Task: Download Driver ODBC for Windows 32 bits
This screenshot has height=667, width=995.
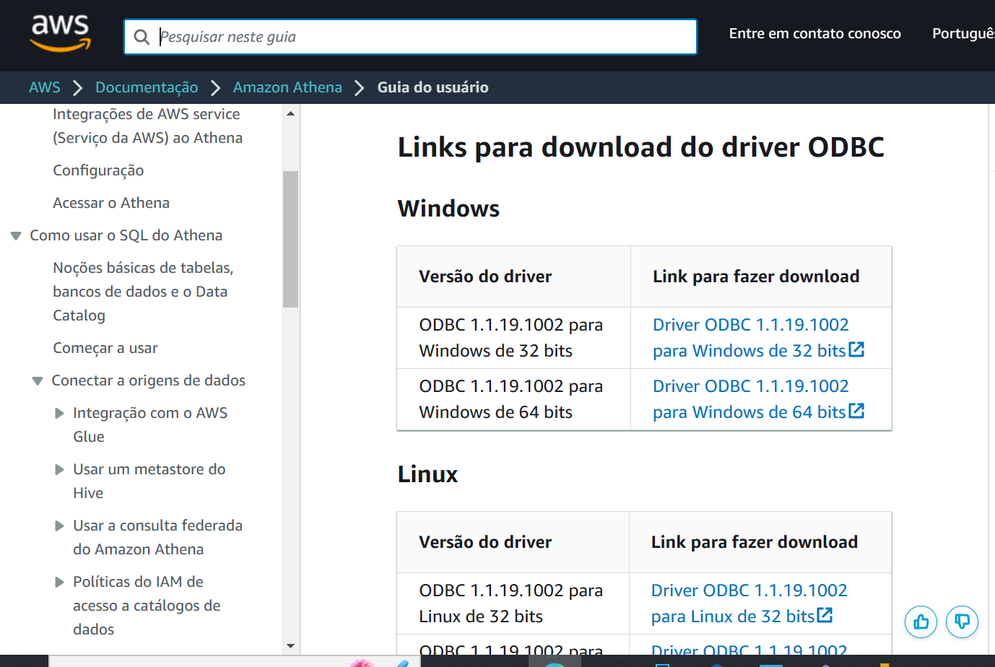Action: pos(751,338)
